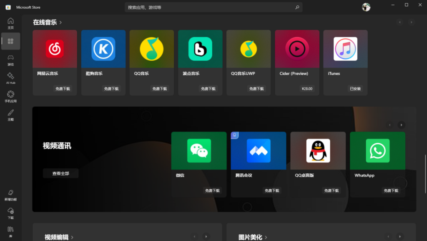Click free download for WhatsApp

[x=391, y=191]
